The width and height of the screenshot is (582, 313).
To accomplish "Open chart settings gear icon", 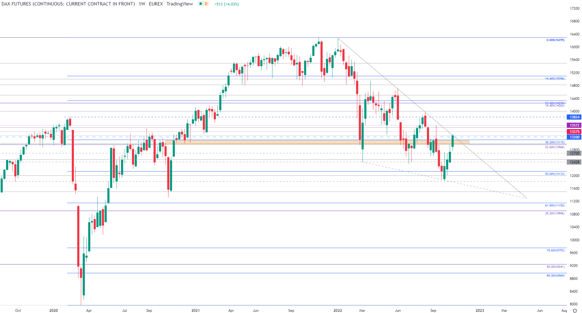I will 575,311.
